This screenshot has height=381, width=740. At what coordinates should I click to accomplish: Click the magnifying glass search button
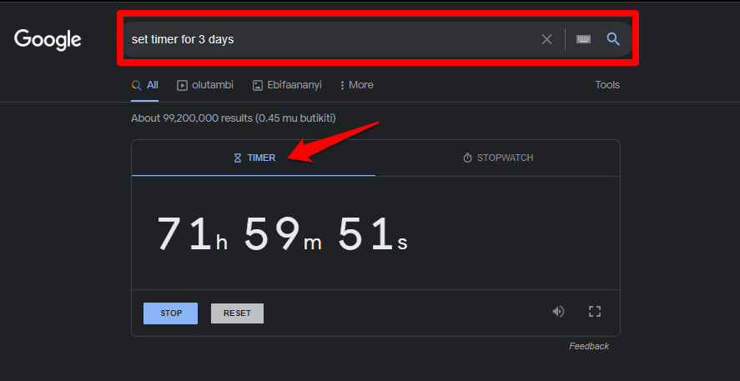pos(613,38)
